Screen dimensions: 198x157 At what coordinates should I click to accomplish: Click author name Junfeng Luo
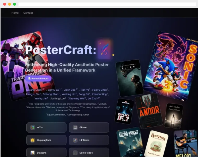click(x=57, y=98)
